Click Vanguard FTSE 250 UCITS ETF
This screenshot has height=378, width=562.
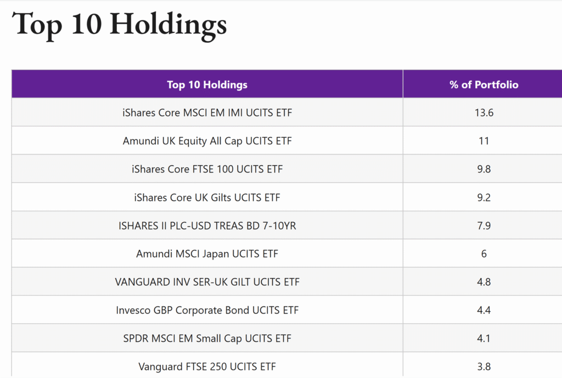[x=207, y=366]
